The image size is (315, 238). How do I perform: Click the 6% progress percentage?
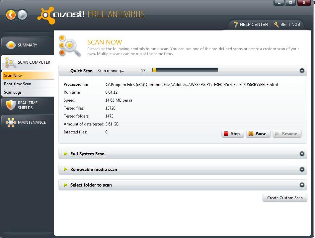pyautogui.click(x=143, y=71)
